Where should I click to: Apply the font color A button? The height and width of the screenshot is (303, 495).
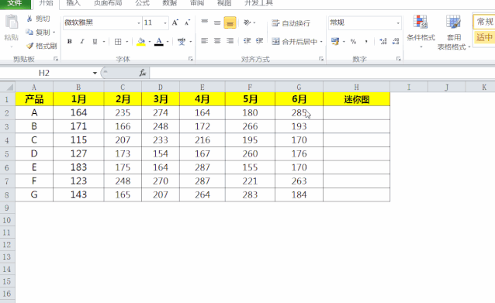click(159, 41)
